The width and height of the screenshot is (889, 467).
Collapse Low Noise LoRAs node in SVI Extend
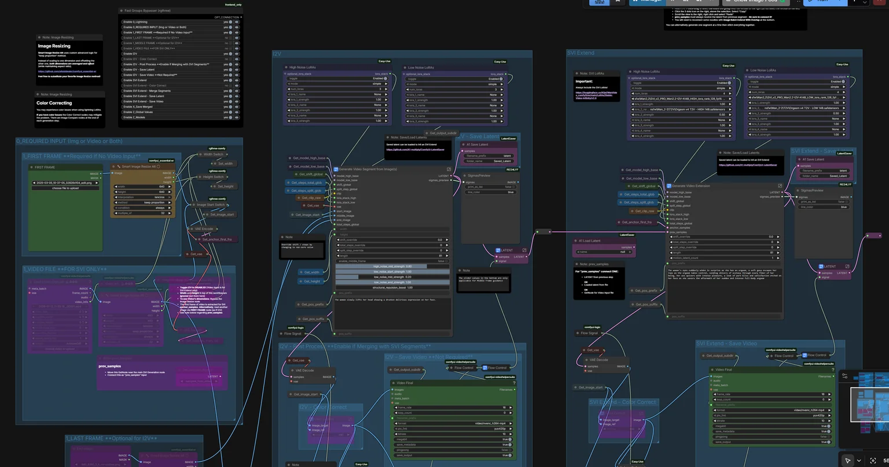[748, 71]
